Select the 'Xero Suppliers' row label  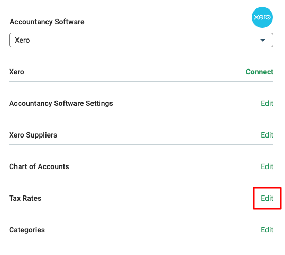(33, 135)
